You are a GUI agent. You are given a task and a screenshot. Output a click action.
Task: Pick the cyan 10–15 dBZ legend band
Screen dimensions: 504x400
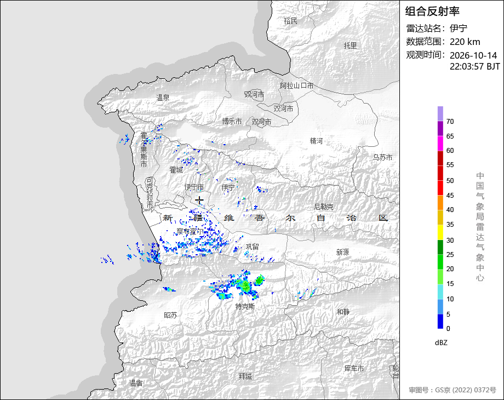click(x=440, y=292)
